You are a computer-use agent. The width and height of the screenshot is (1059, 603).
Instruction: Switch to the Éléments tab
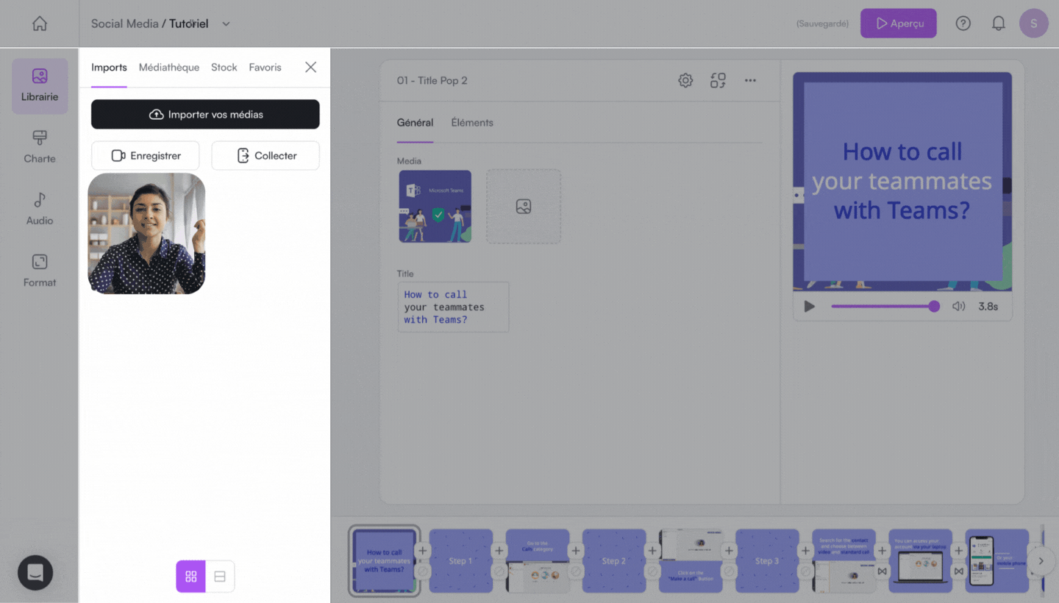coord(472,123)
